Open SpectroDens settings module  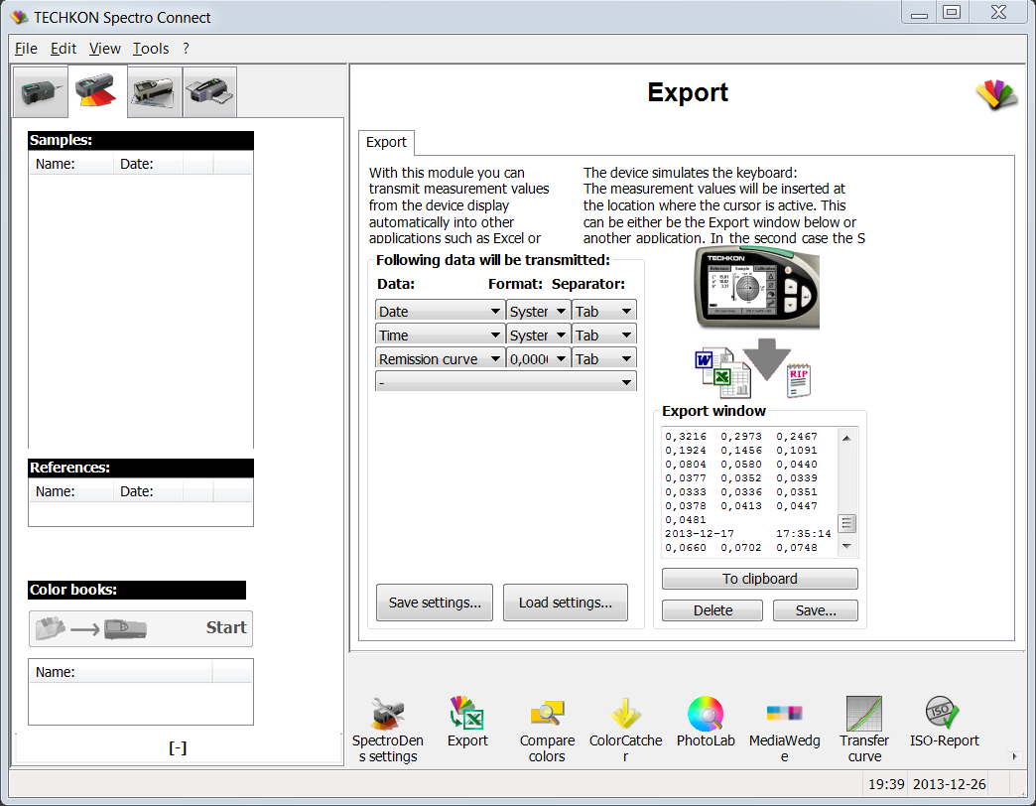(x=388, y=730)
